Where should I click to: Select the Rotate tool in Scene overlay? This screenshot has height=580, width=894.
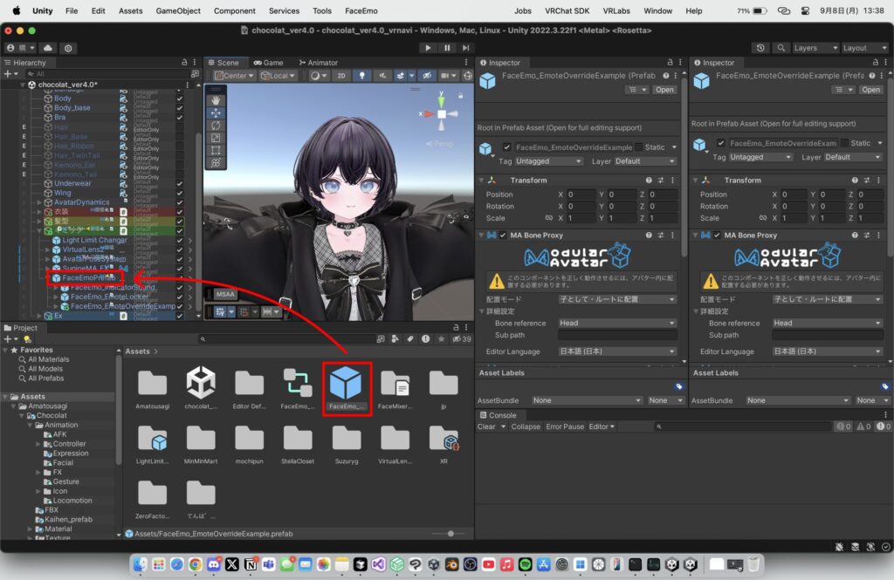coord(216,125)
